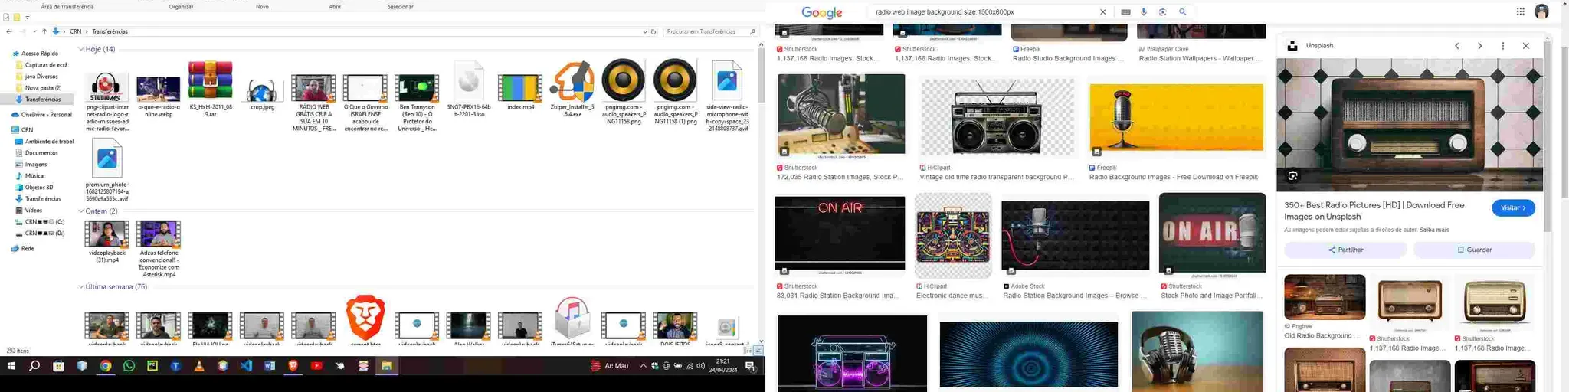Click the Partilhar button
The height and width of the screenshot is (392, 1569).
point(1345,250)
